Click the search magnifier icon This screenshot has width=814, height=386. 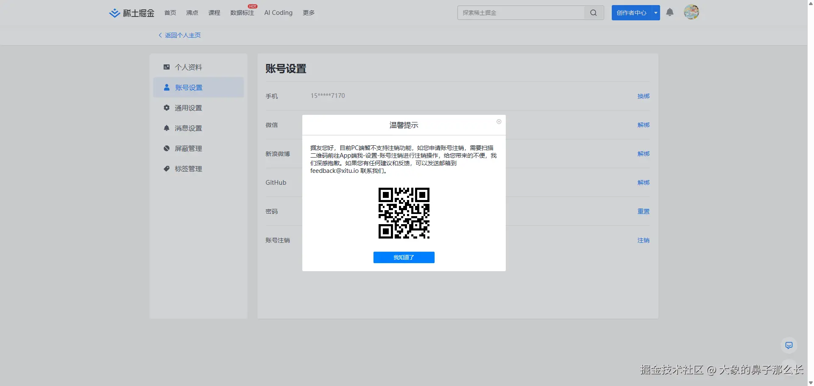pyautogui.click(x=593, y=12)
